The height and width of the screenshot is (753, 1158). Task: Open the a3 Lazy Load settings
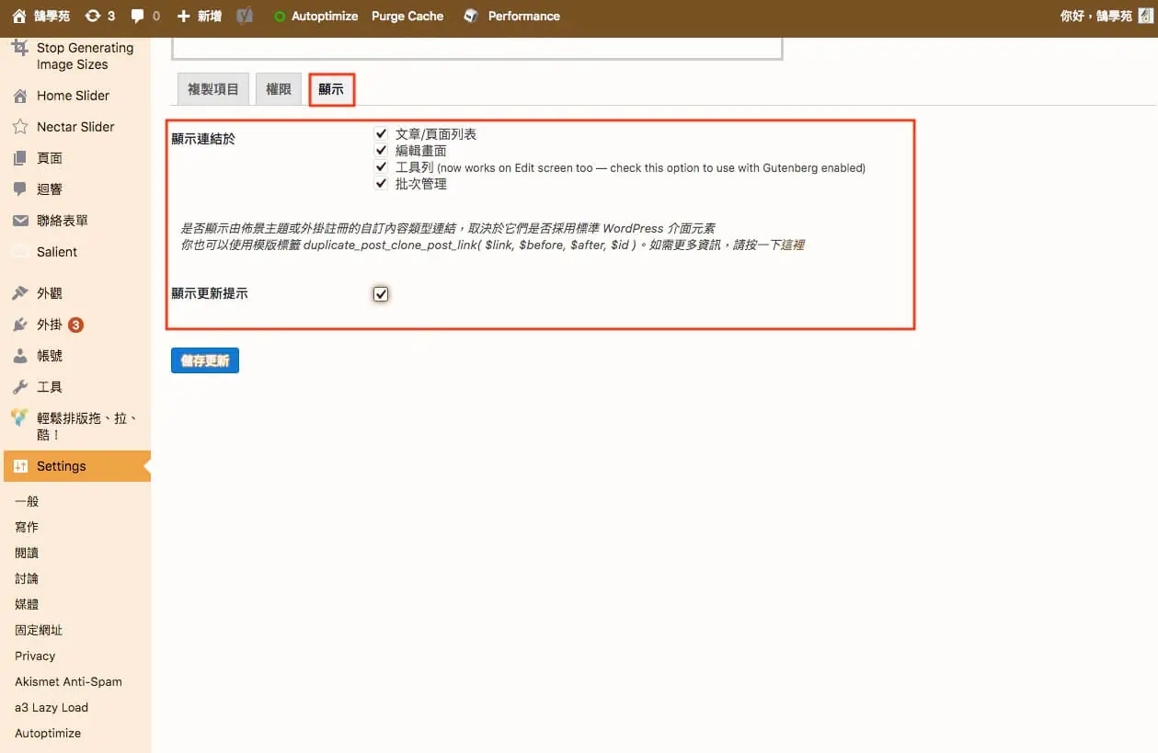point(52,707)
